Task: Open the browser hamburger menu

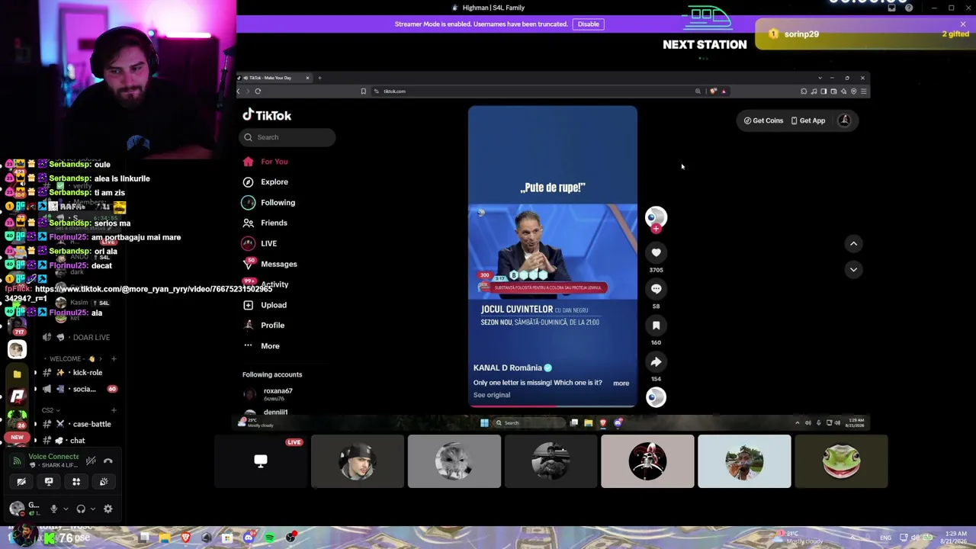Action: 863,91
